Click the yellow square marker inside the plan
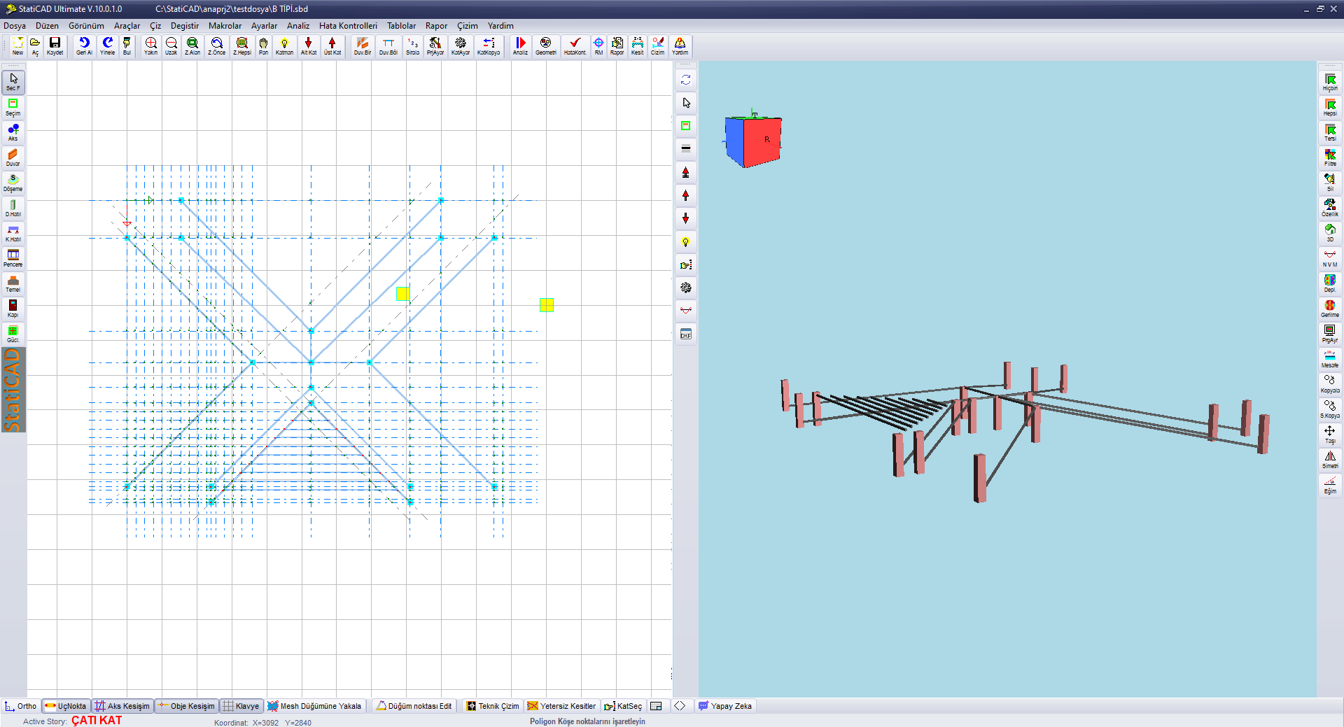Viewport: 1344px width, 727px height. [x=403, y=294]
